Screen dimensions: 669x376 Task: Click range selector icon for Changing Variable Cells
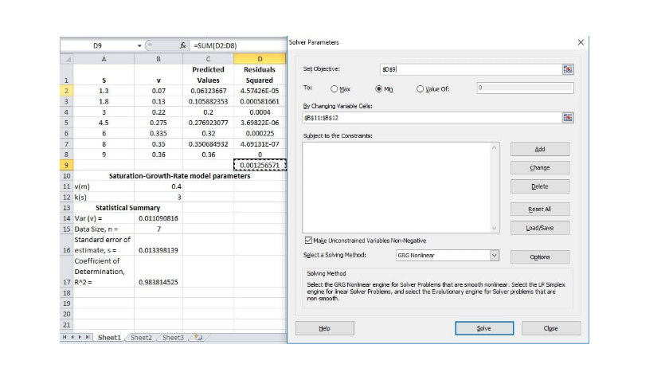(568, 118)
